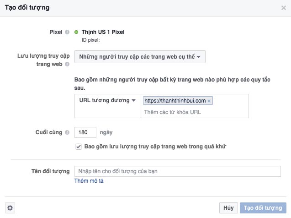Open the gear settings icon at bottom left
Image resolution: width=291 pixels, height=218 pixels.
click(x=10, y=208)
